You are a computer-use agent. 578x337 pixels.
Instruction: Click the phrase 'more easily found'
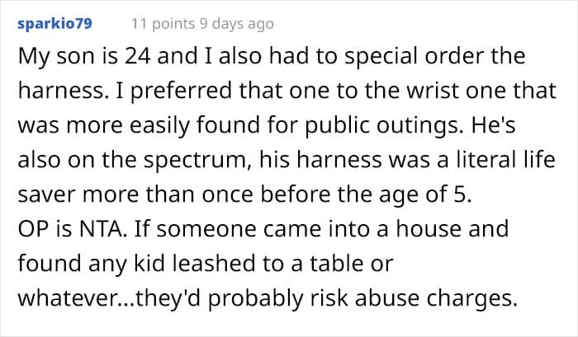(162, 125)
